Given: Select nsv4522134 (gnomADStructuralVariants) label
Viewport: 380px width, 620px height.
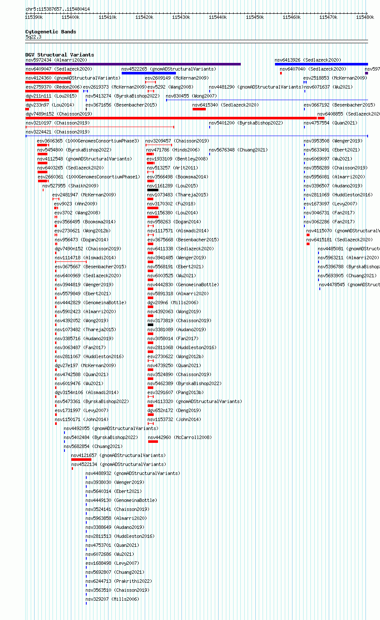Looking at the screenshot, I should 119,465.
